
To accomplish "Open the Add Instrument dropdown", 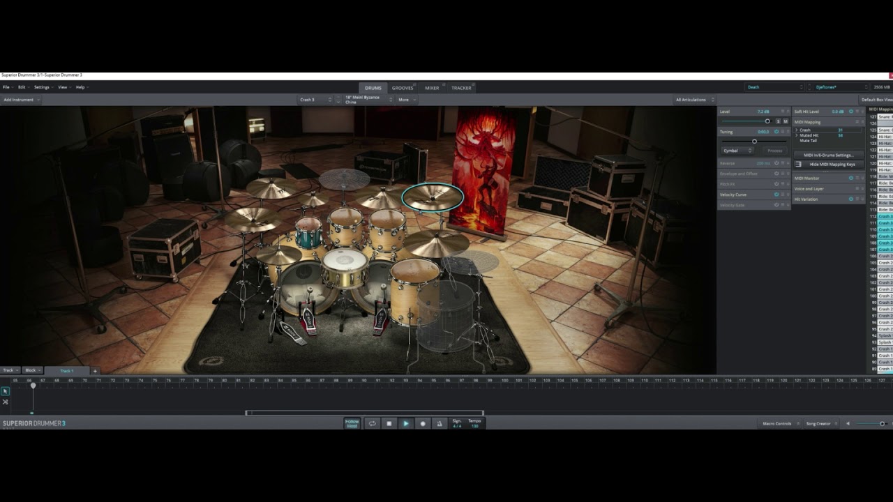I will click(x=21, y=100).
